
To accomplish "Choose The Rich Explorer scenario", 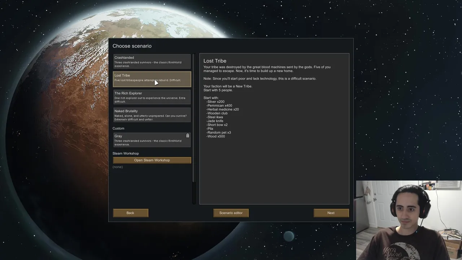I will point(152,97).
